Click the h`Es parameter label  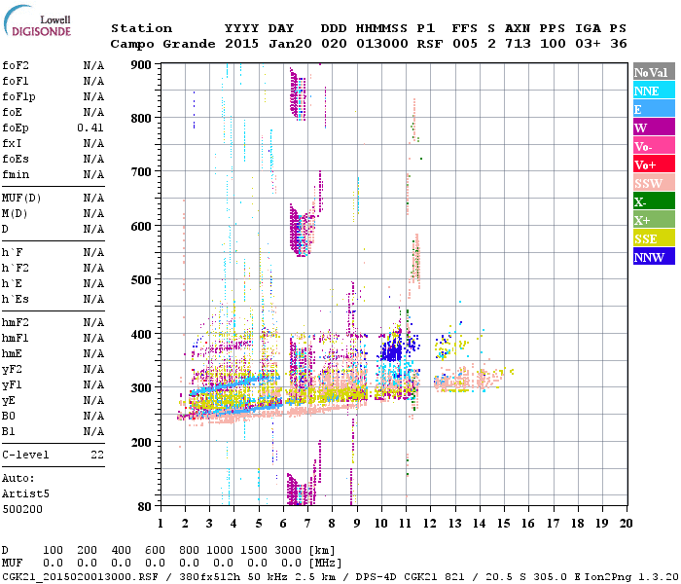pyautogui.click(x=16, y=300)
